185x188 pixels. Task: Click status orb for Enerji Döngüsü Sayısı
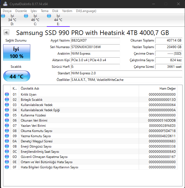(x=7, y=146)
